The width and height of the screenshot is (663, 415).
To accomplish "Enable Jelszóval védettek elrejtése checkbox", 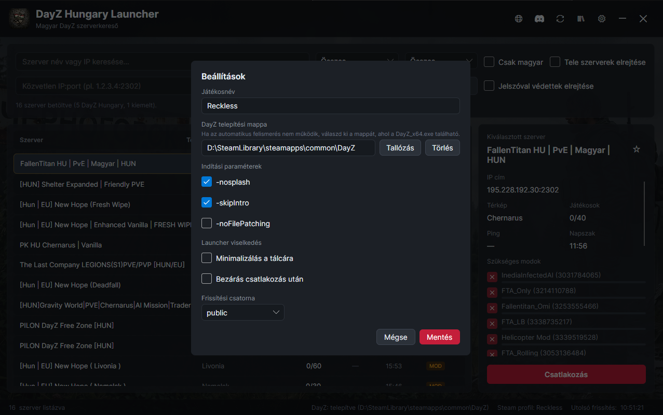I will tap(489, 86).
